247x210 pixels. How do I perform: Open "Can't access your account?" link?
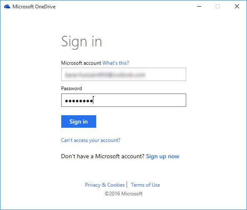click(90, 140)
